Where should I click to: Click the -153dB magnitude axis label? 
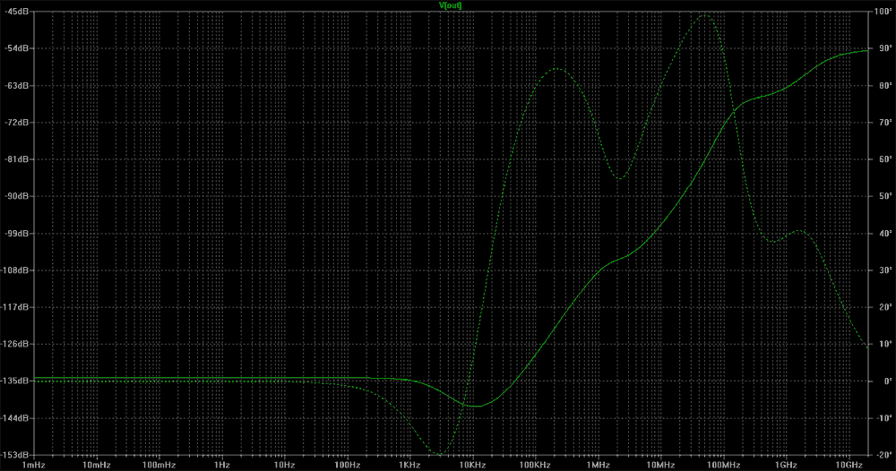coord(15,455)
